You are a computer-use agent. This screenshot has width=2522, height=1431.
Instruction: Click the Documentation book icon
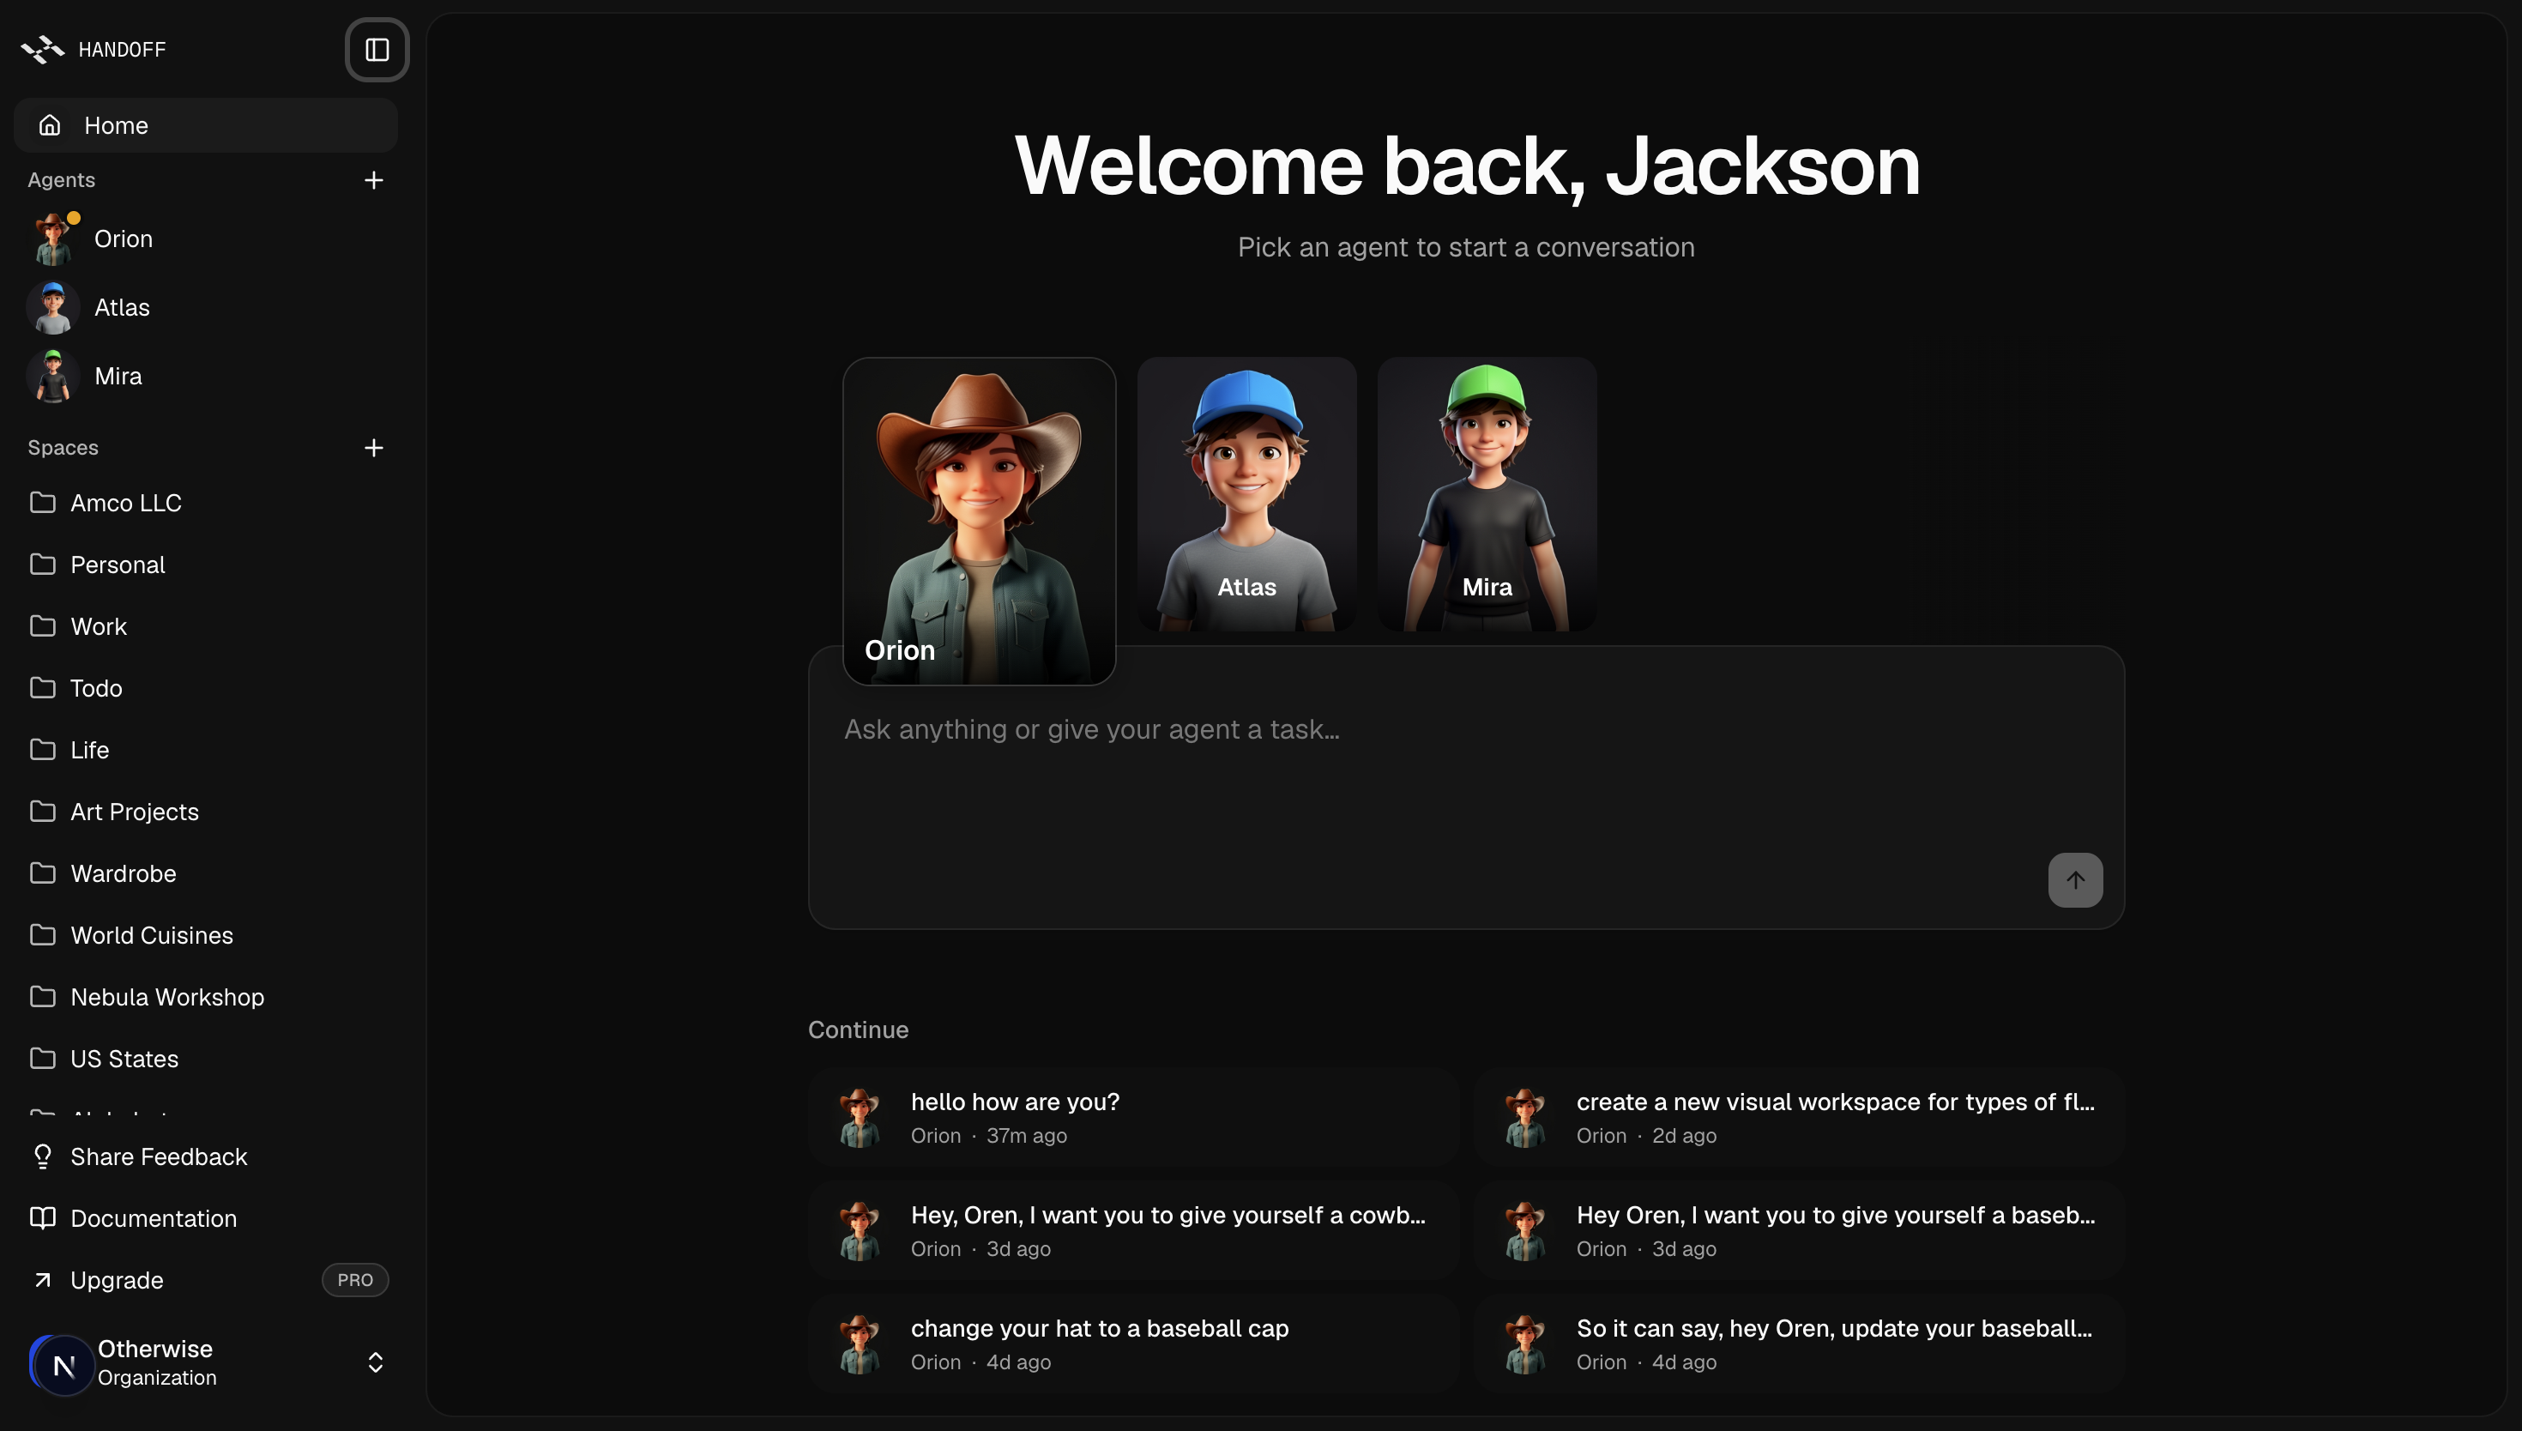[x=42, y=1219]
